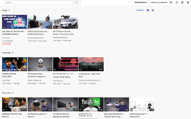Click the search magnifier button
This screenshot has width=191, height=119.
click(77, 2)
